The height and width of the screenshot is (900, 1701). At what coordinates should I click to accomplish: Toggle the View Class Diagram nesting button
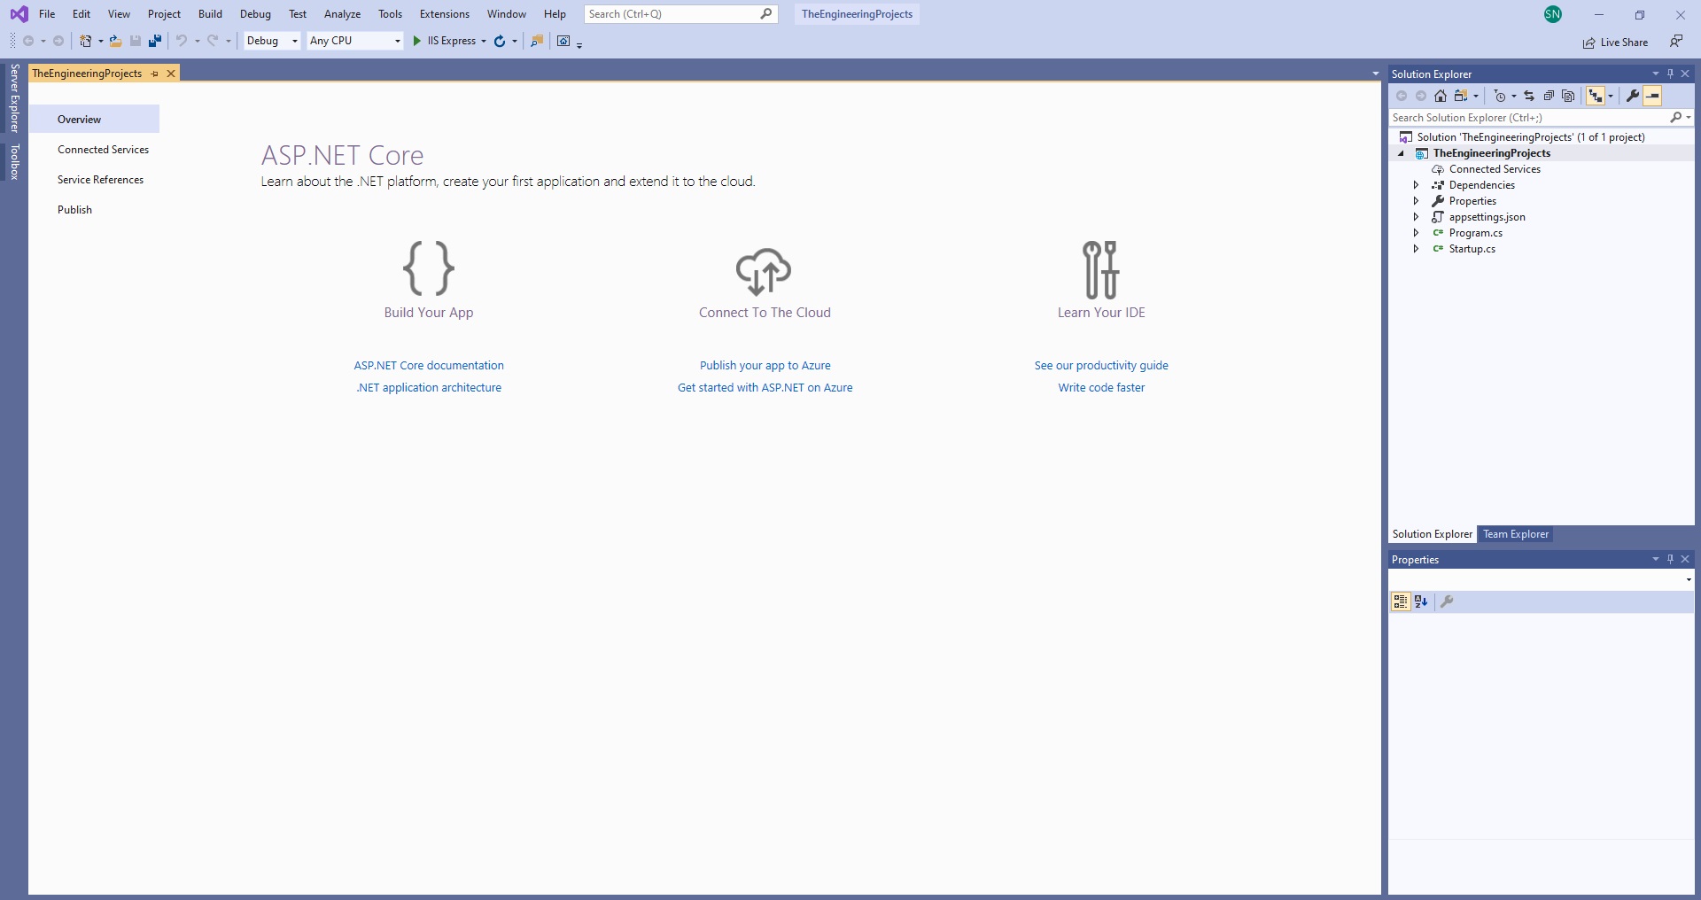click(x=1596, y=96)
